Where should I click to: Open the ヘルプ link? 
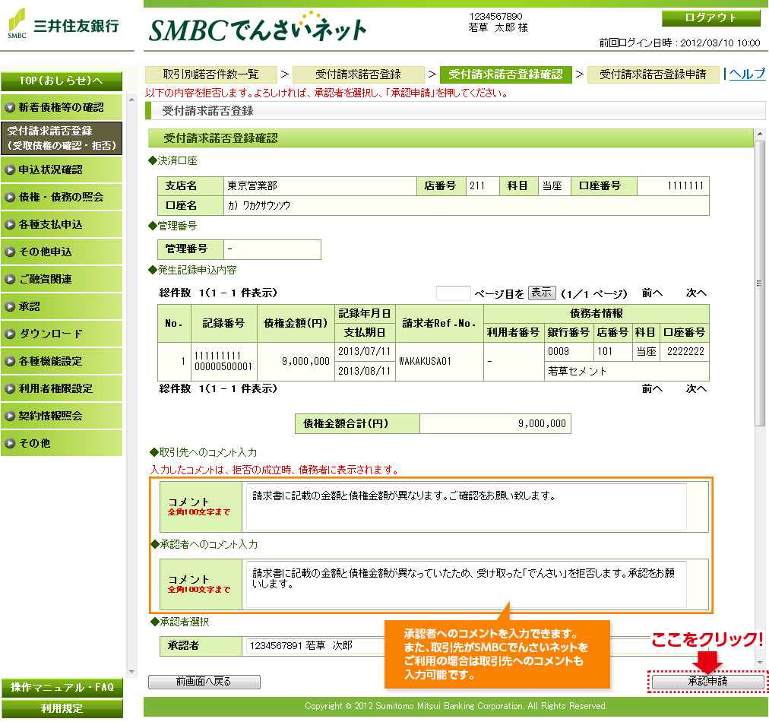pyautogui.click(x=747, y=74)
